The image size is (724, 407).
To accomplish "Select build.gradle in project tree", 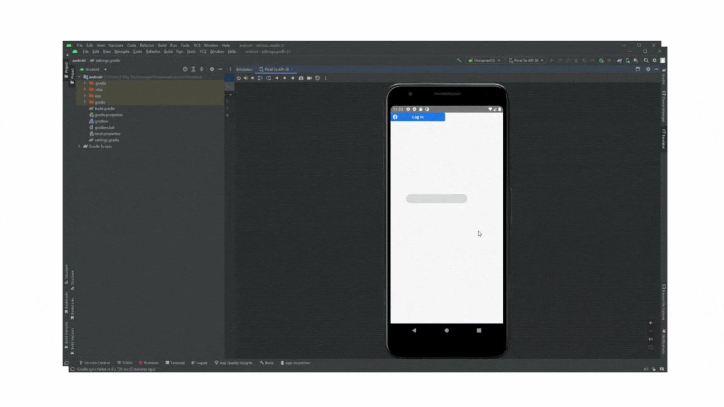I will tap(102, 109).
